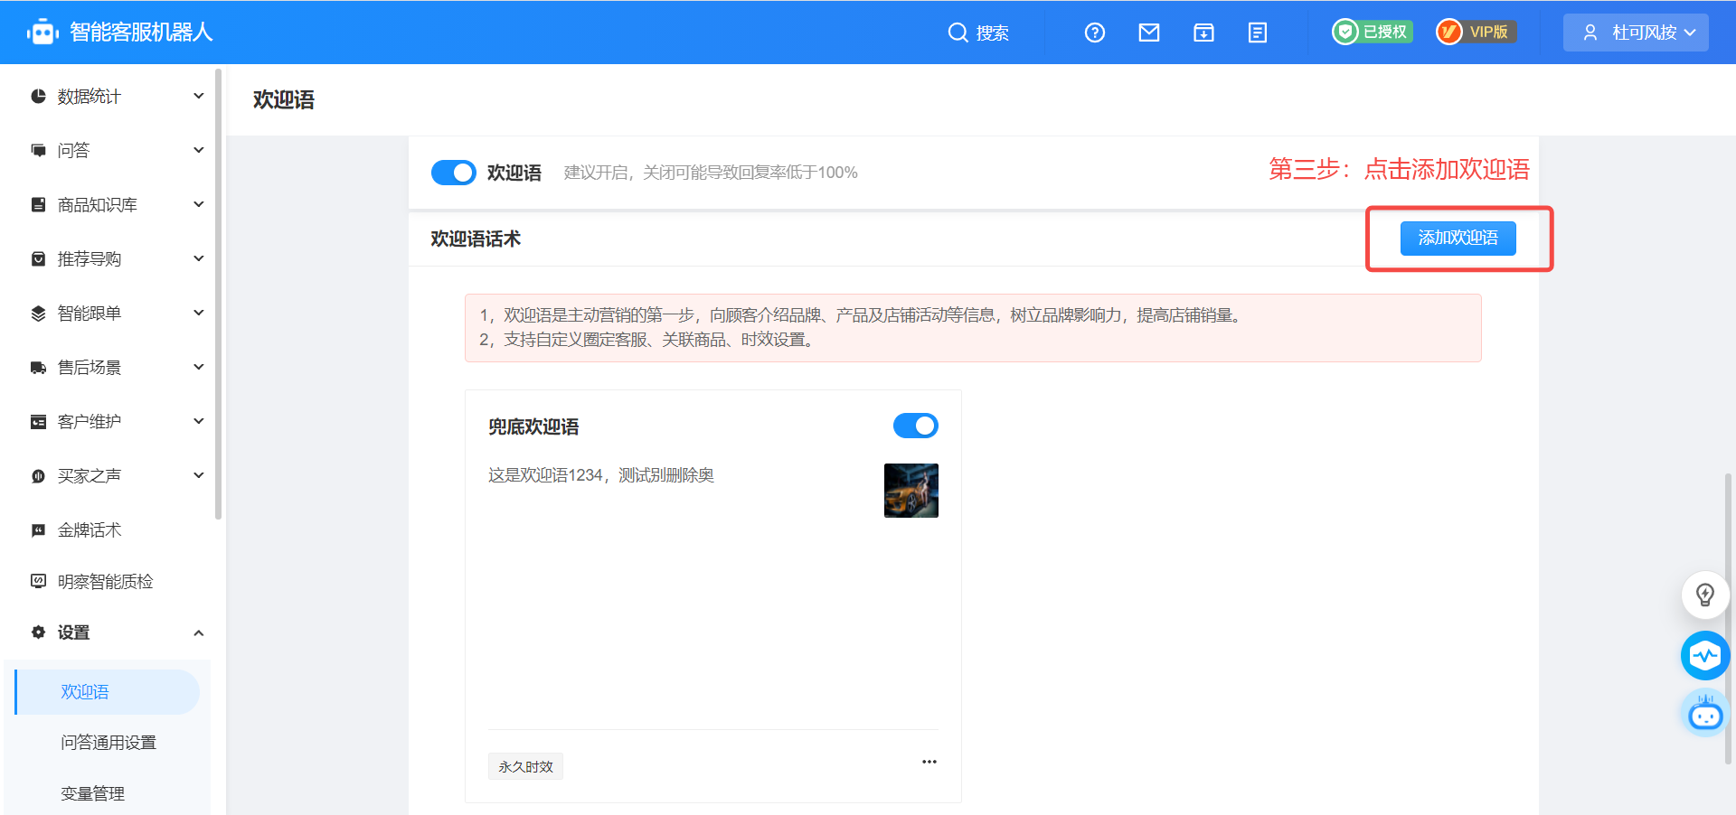
Task: Toggle the 兜底欢迎语 card switch
Action: (916, 426)
